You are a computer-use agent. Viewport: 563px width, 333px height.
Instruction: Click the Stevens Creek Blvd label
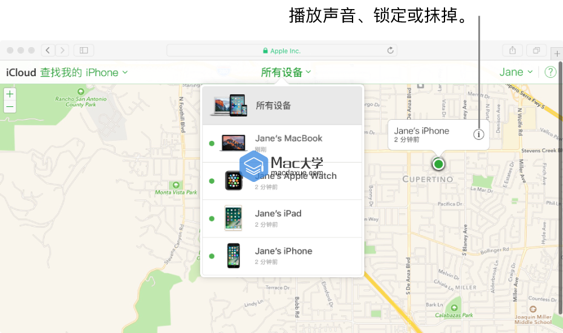pyautogui.click(x=542, y=150)
